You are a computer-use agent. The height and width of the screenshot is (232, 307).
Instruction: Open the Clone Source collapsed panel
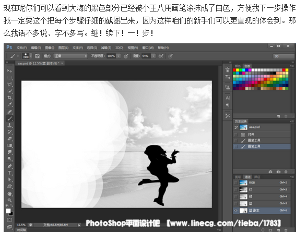227,87
